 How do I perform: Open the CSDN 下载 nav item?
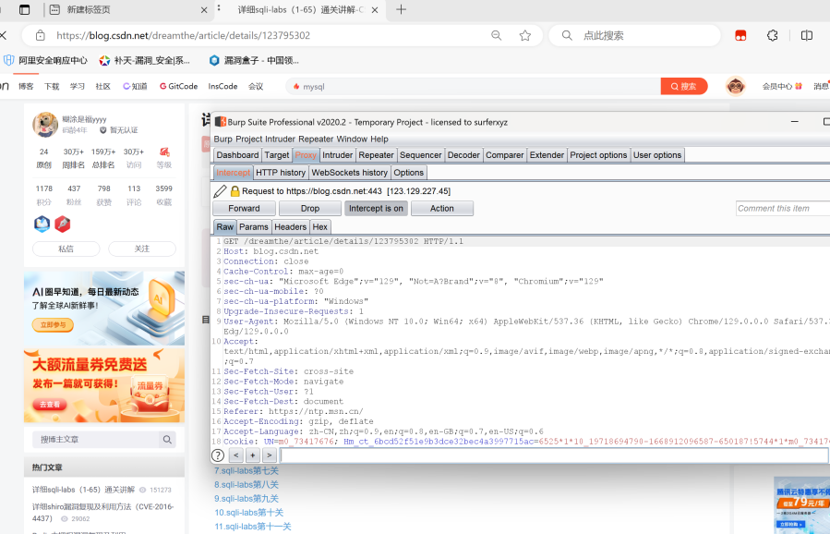pyautogui.click(x=52, y=86)
